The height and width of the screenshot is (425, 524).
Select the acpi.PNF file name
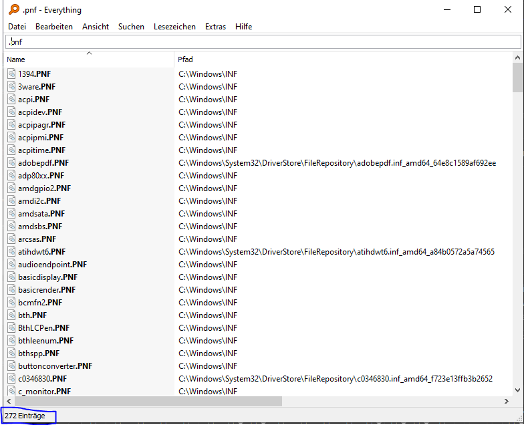pos(33,99)
